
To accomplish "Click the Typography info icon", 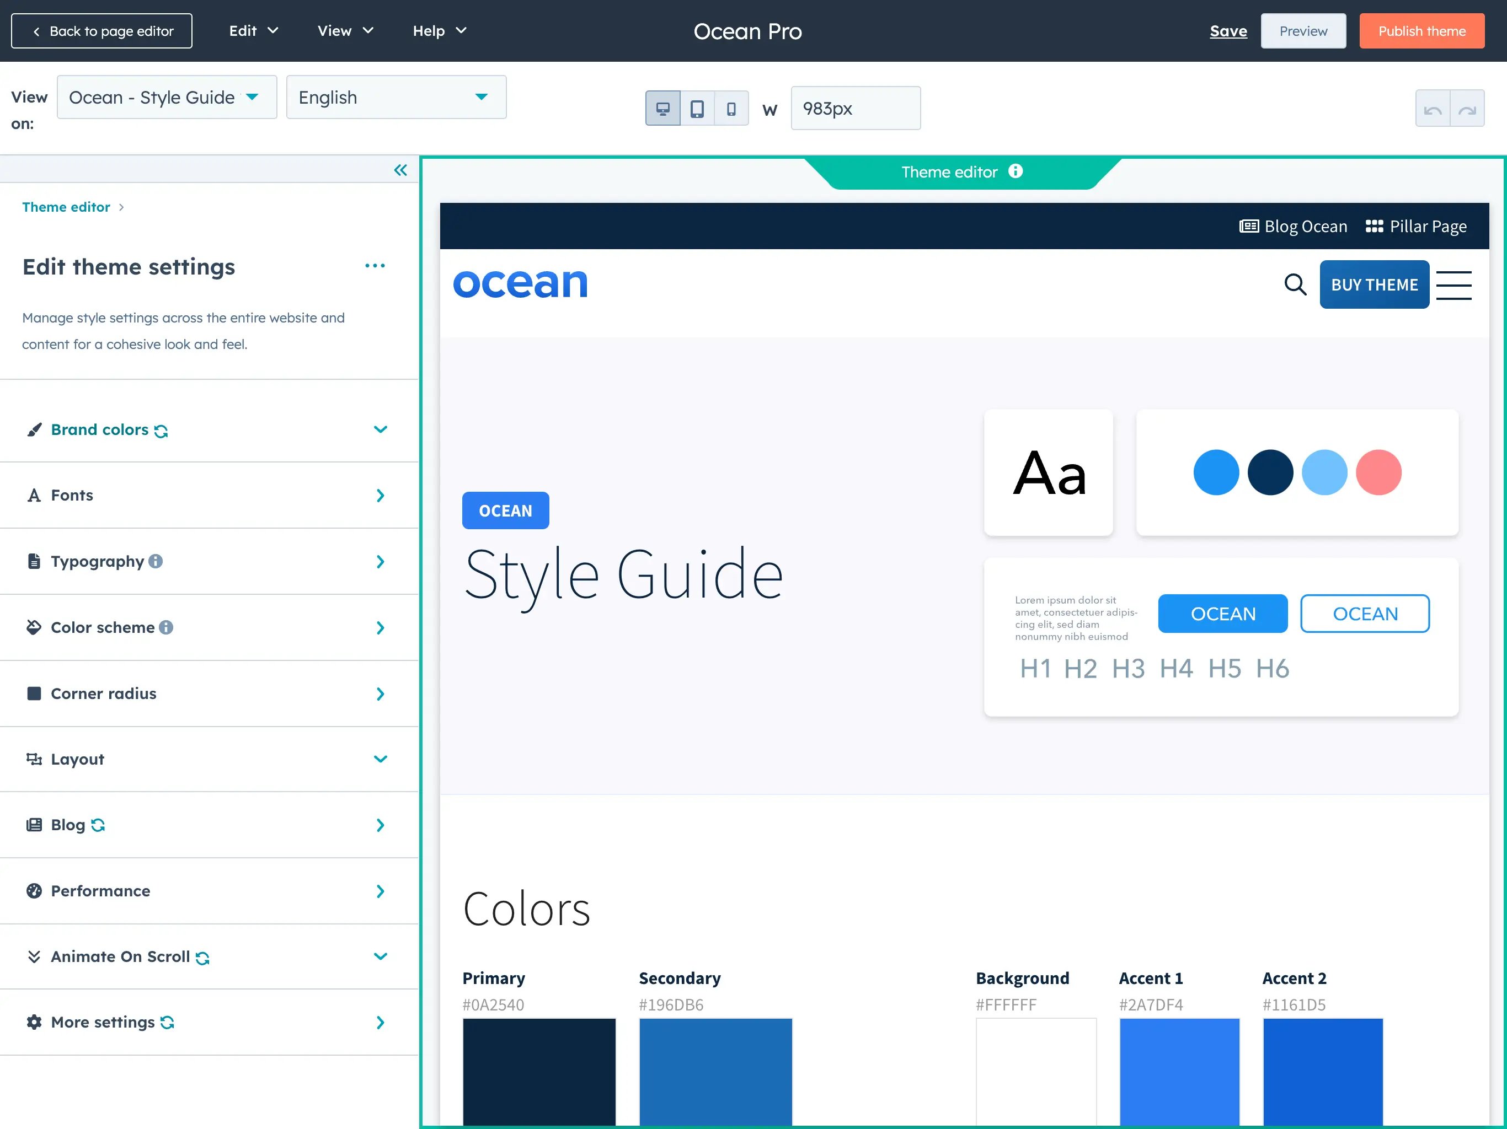I will 156,561.
